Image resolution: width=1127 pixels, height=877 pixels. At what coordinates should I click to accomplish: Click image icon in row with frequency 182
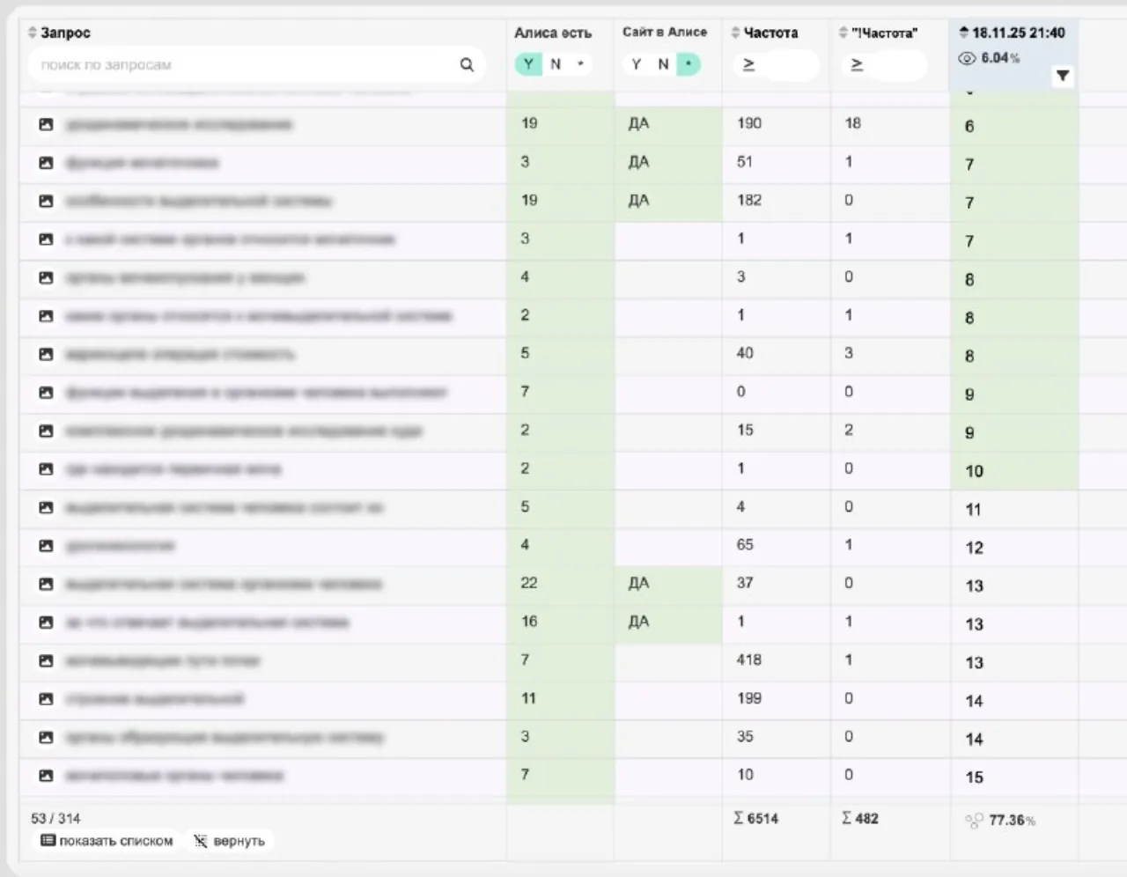tap(47, 202)
